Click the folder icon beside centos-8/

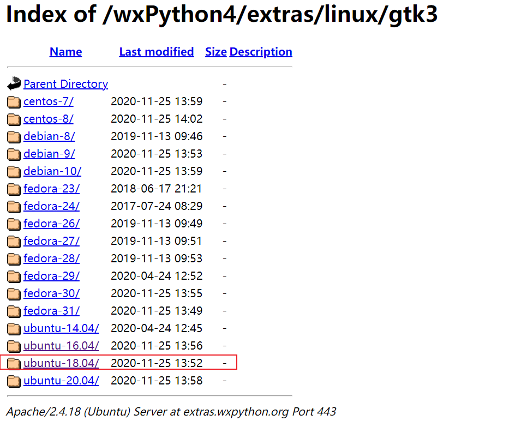(x=14, y=119)
